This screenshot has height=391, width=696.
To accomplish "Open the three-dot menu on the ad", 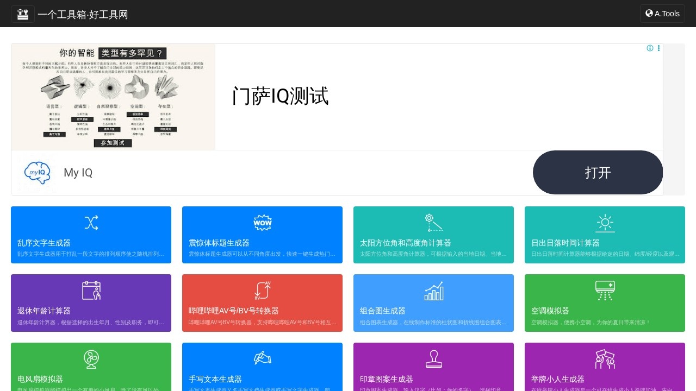I will (x=658, y=48).
